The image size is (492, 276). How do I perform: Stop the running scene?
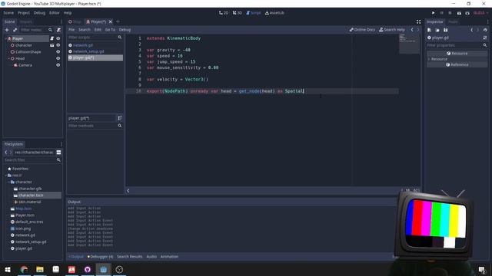450,13
